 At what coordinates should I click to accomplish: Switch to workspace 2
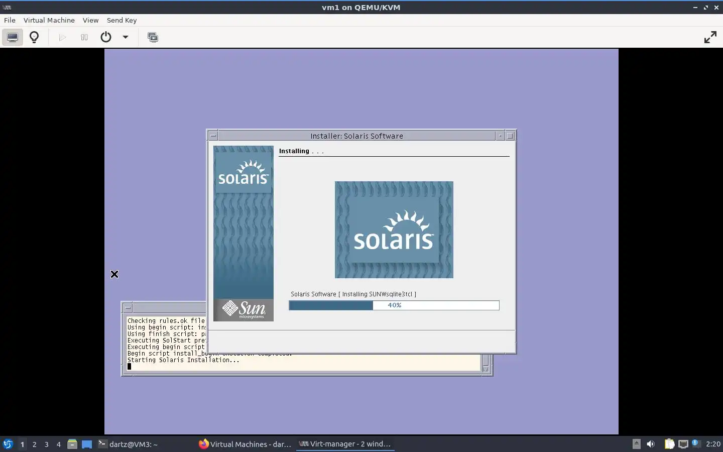34,444
